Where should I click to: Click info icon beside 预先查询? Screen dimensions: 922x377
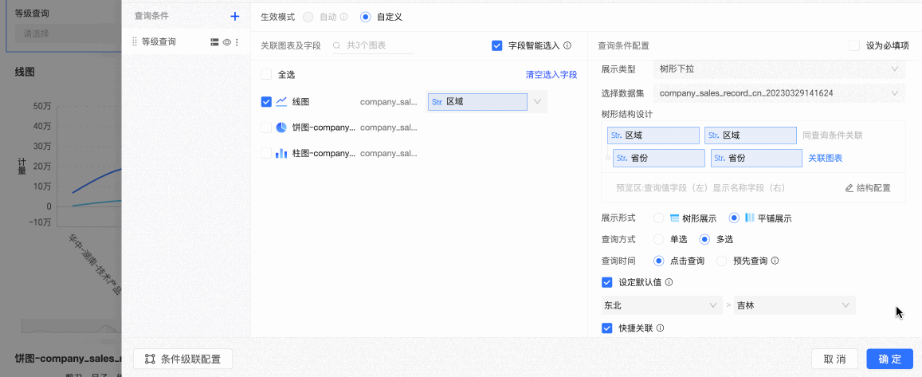tap(775, 261)
